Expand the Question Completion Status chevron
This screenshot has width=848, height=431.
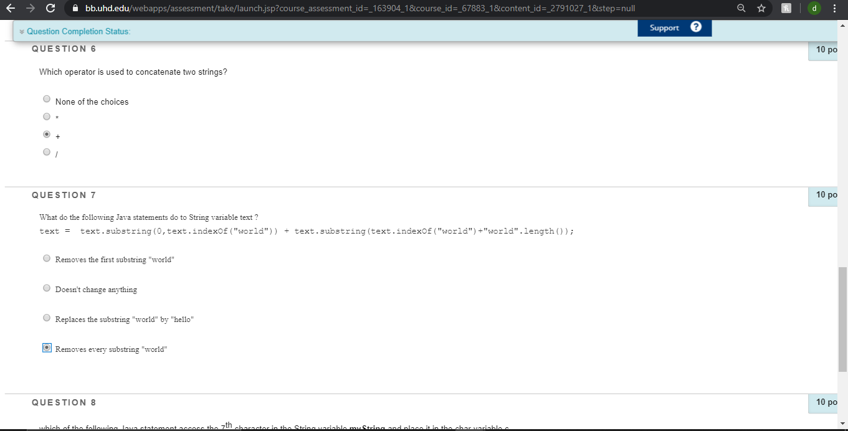[x=21, y=31]
